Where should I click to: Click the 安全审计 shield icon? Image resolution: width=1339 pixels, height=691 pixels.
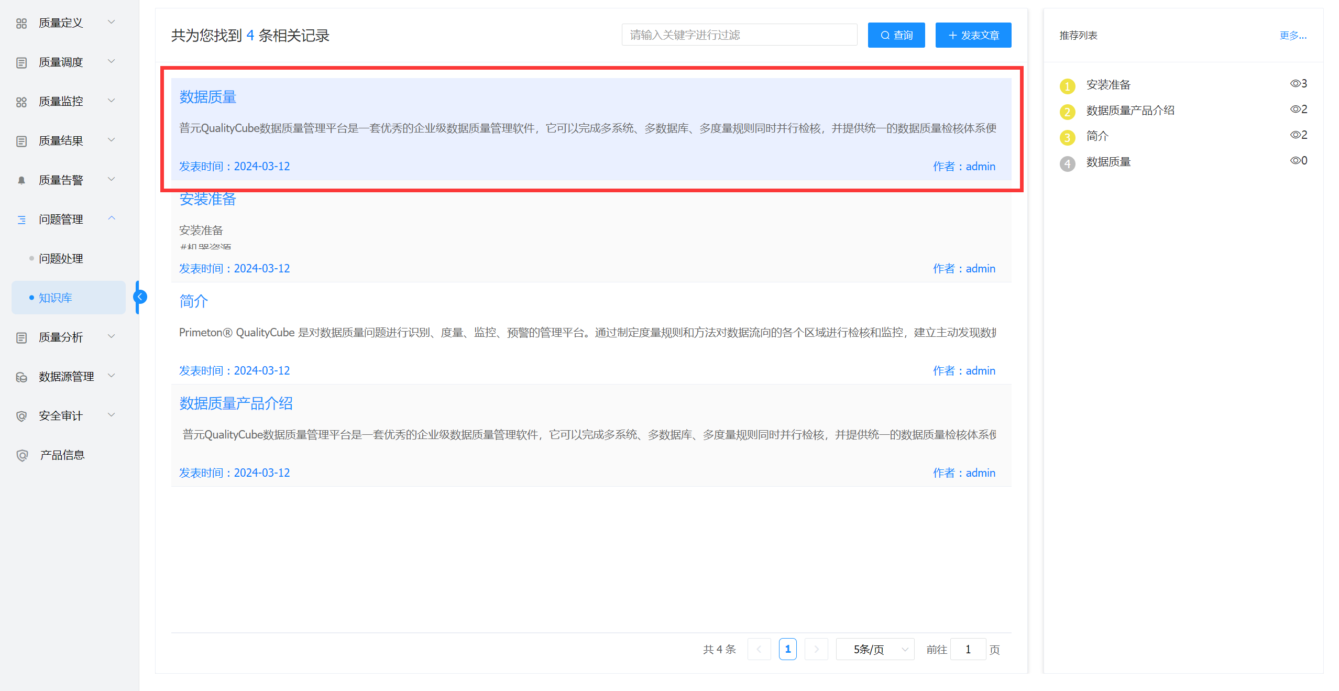pyautogui.click(x=21, y=416)
